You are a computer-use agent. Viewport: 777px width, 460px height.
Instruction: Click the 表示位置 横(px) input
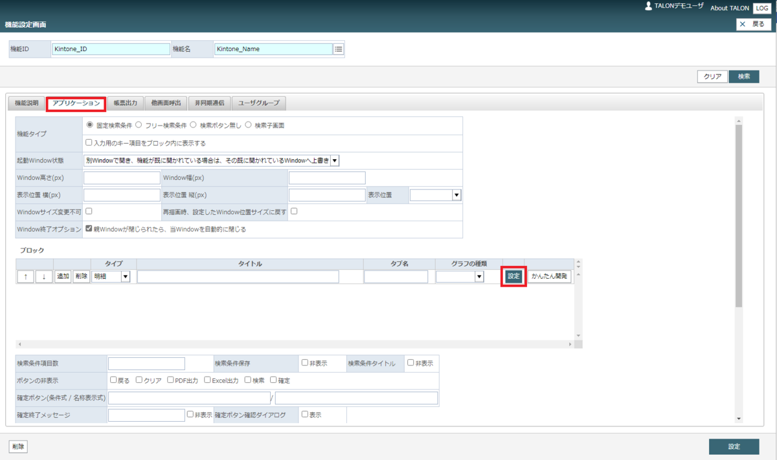pos(122,195)
